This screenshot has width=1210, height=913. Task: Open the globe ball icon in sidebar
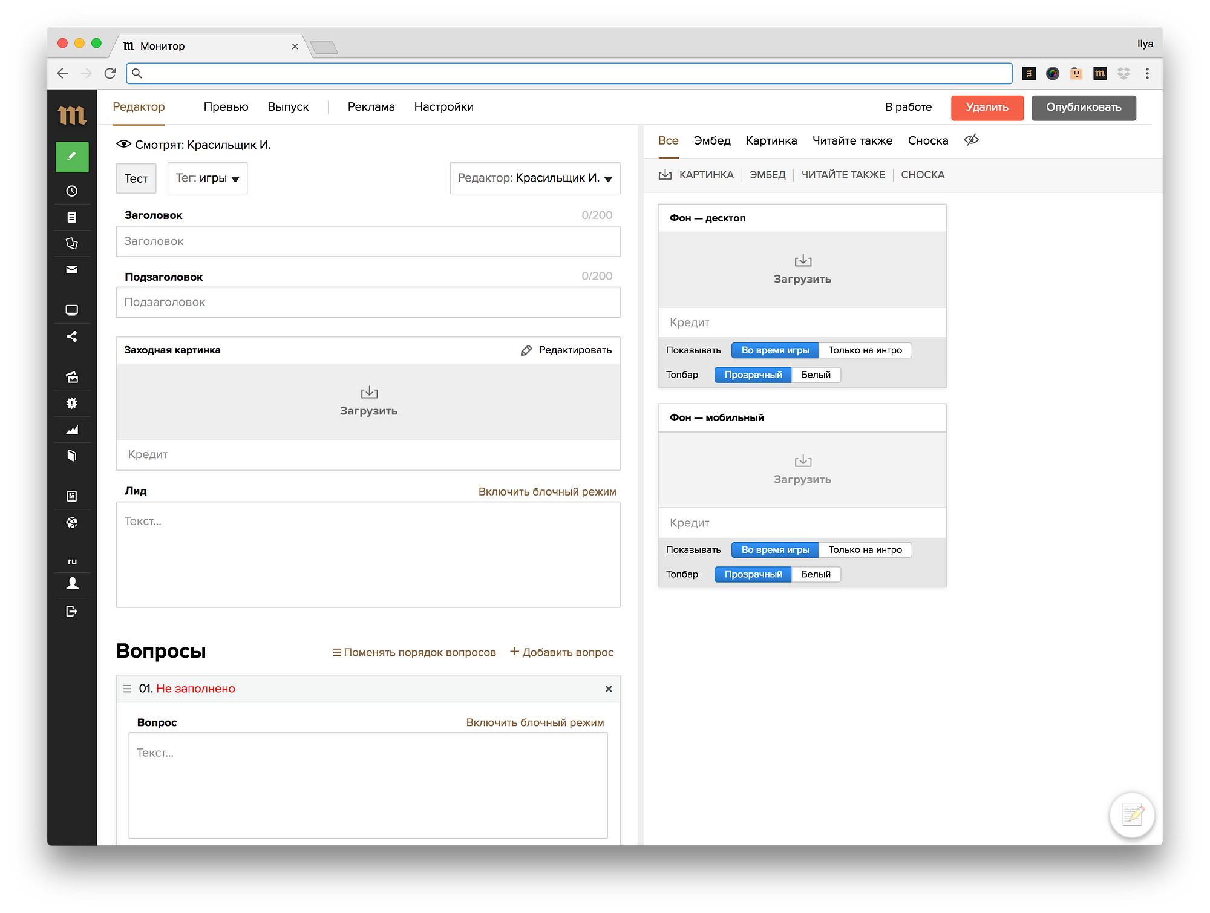click(x=72, y=522)
